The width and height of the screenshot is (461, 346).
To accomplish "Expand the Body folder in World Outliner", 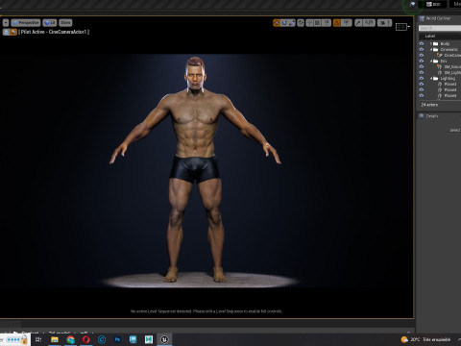I will click(x=431, y=43).
